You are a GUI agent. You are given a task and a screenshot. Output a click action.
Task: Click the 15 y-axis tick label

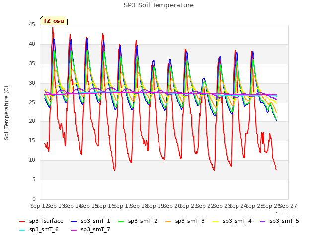click(32, 140)
